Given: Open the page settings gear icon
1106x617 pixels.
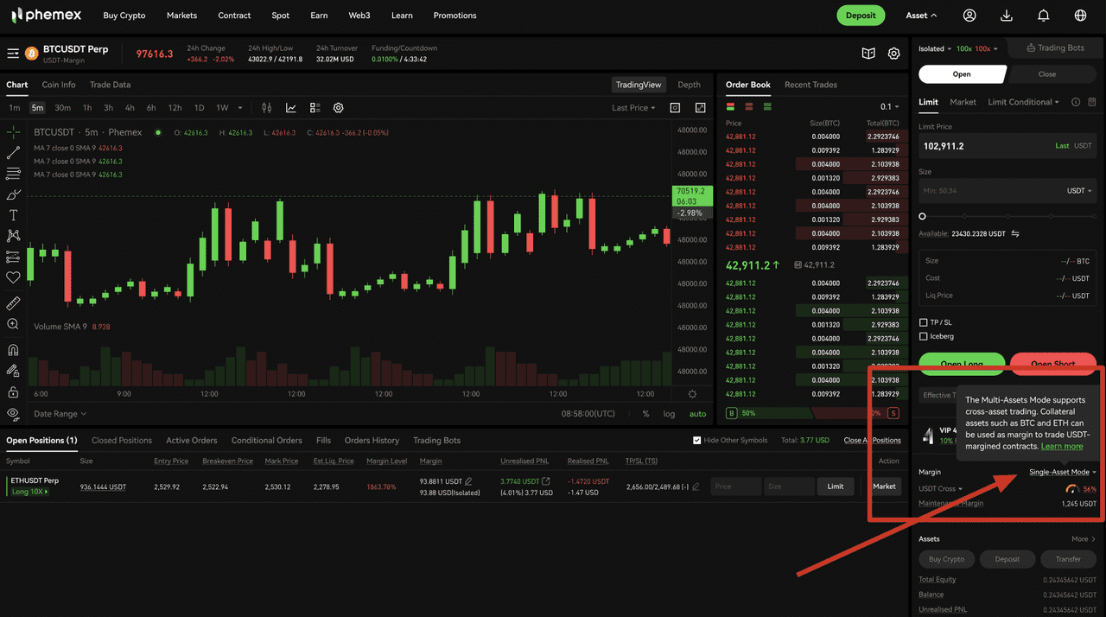Looking at the screenshot, I should click(x=894, y=54).
